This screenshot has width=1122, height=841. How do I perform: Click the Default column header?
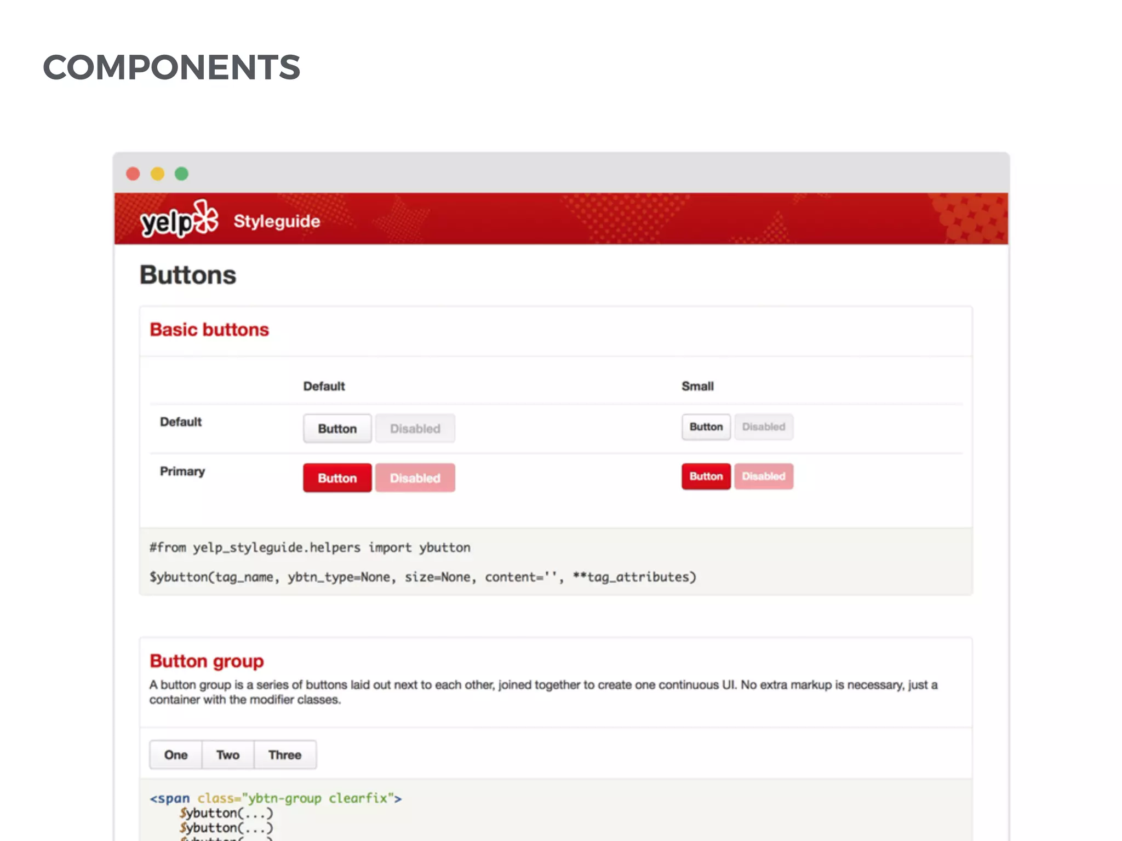click(324, 386)
